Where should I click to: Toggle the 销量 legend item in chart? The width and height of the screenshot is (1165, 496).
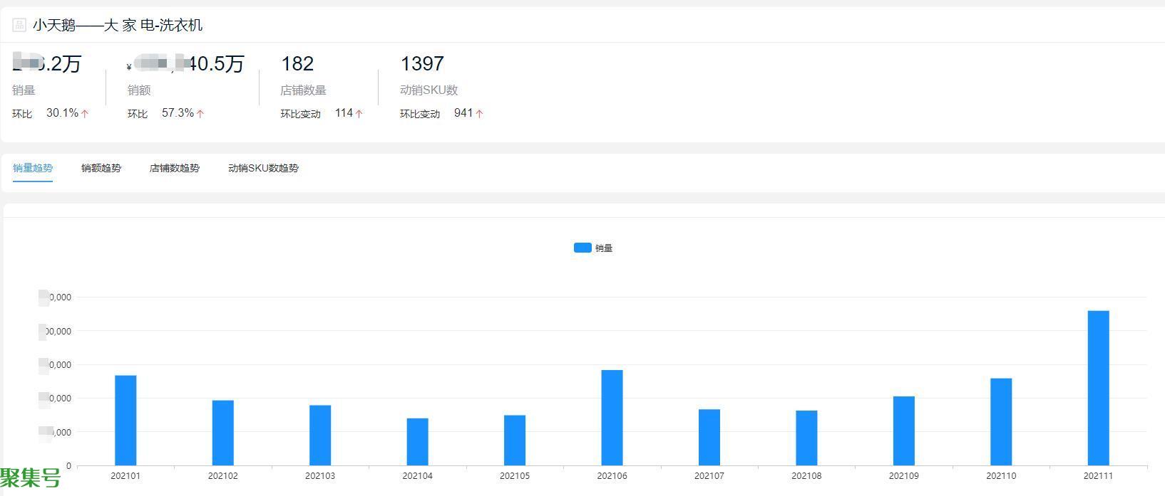593,248
